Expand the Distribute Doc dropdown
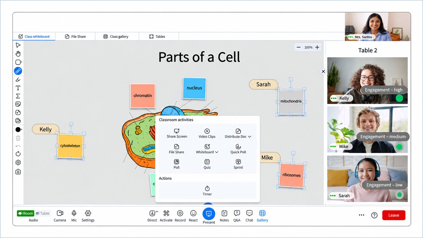 coord(249,137)
